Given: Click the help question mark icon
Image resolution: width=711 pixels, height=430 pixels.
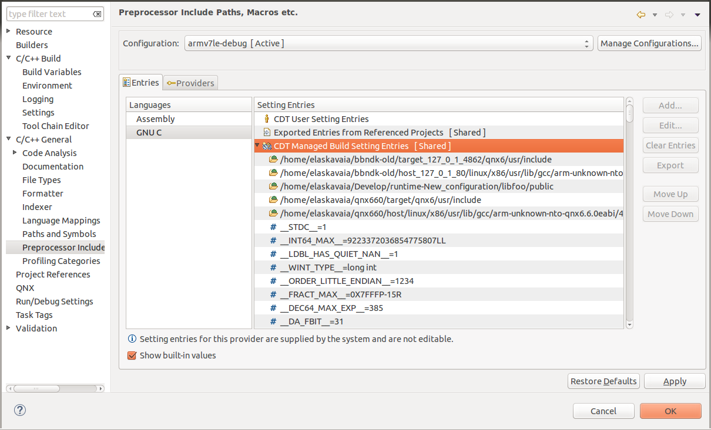Looking at the screenshot, I should [20, 410].
